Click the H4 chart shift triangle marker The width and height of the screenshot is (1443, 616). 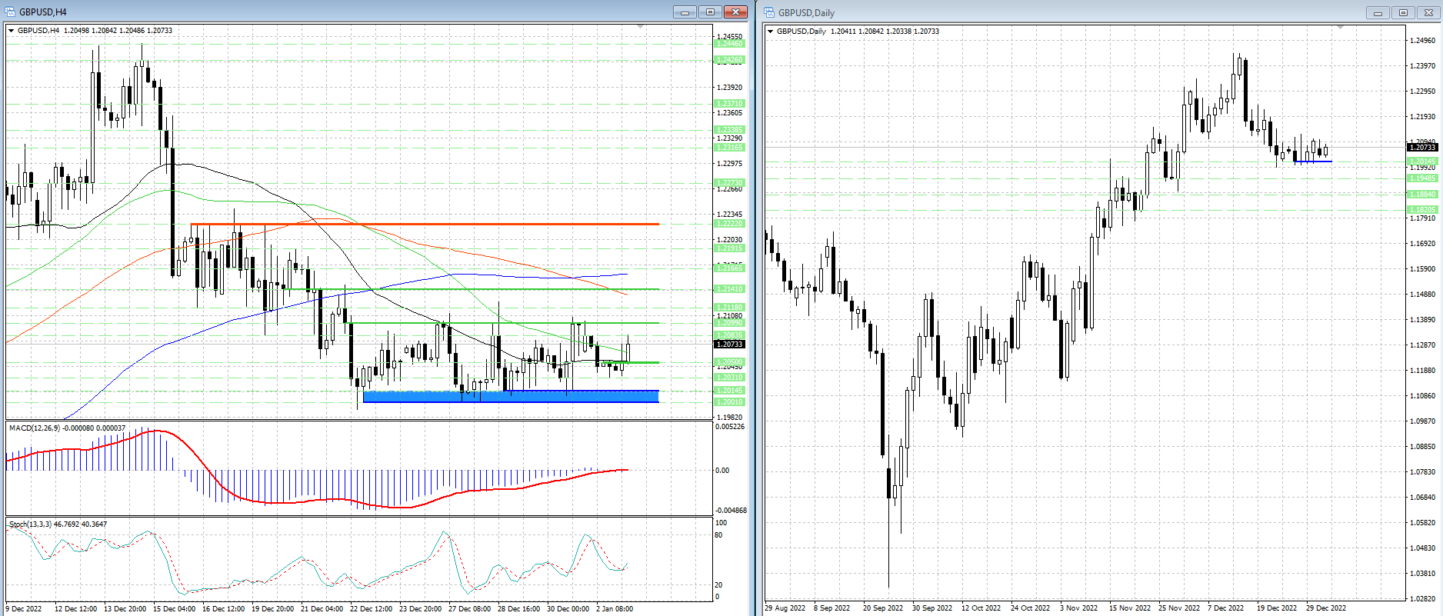pos(641,27)
